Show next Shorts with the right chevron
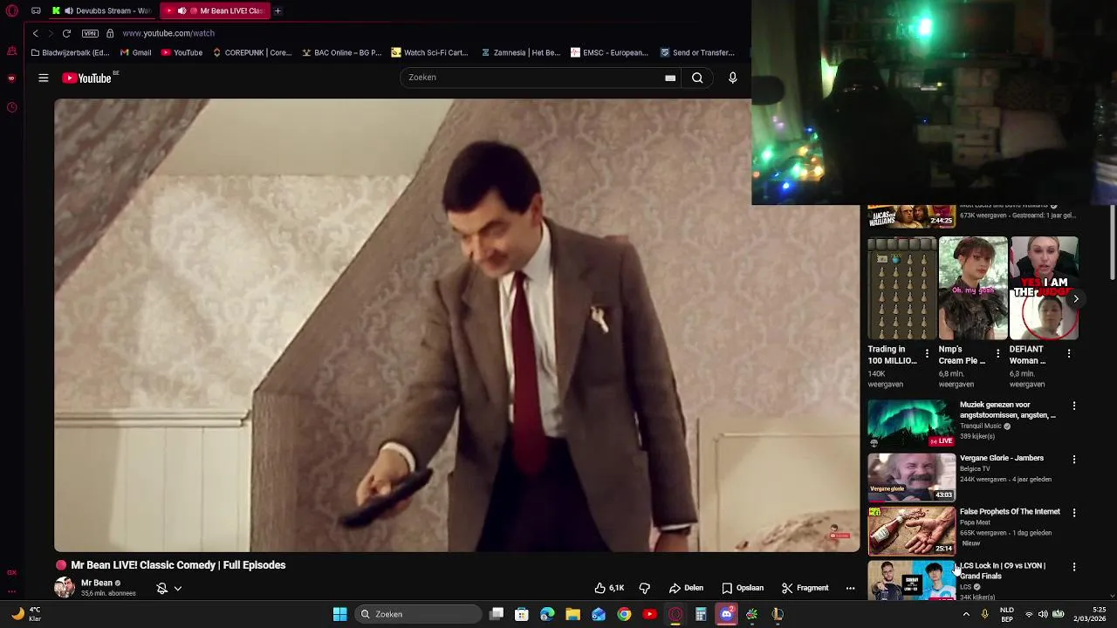 1076,298
